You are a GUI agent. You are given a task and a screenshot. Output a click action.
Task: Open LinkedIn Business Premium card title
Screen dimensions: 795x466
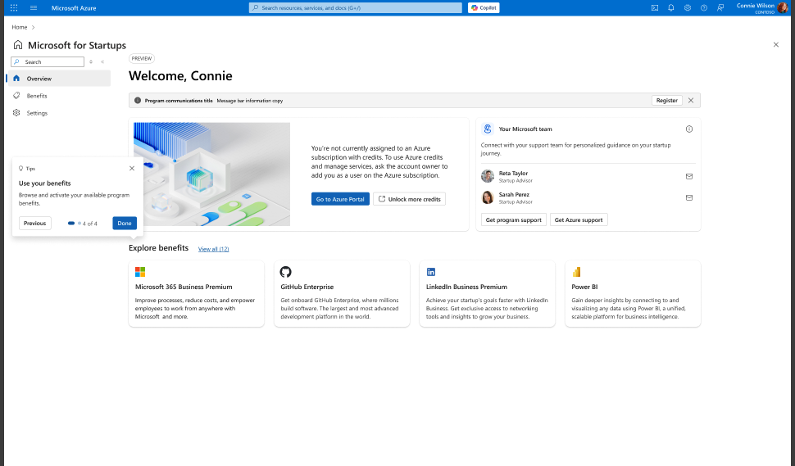point(466,287)
